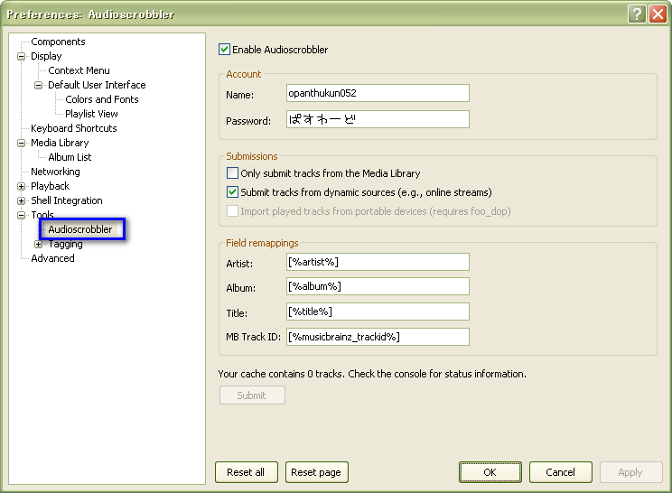Select Default User Interface tree item

[97, 85]
